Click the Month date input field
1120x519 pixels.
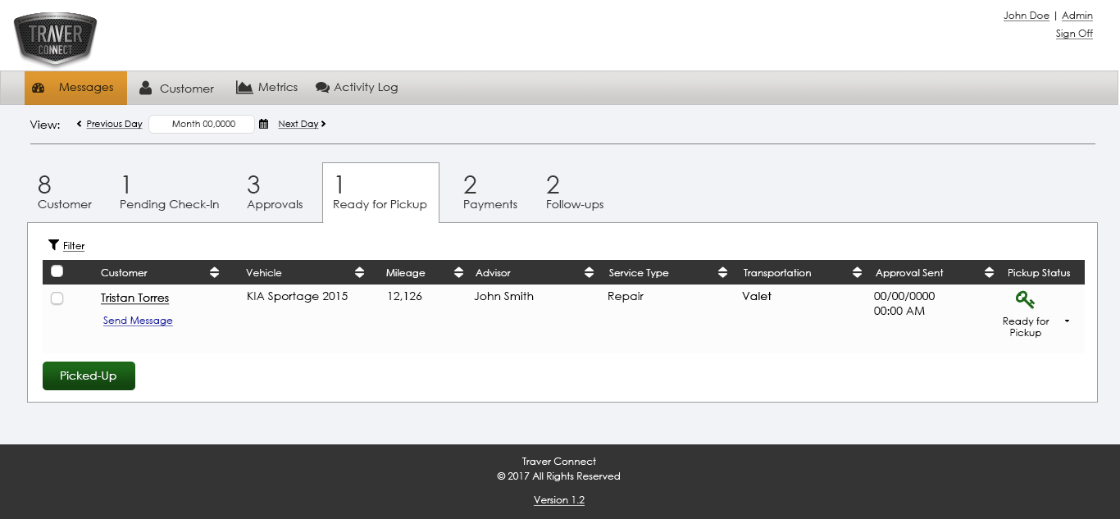[202, 124]
